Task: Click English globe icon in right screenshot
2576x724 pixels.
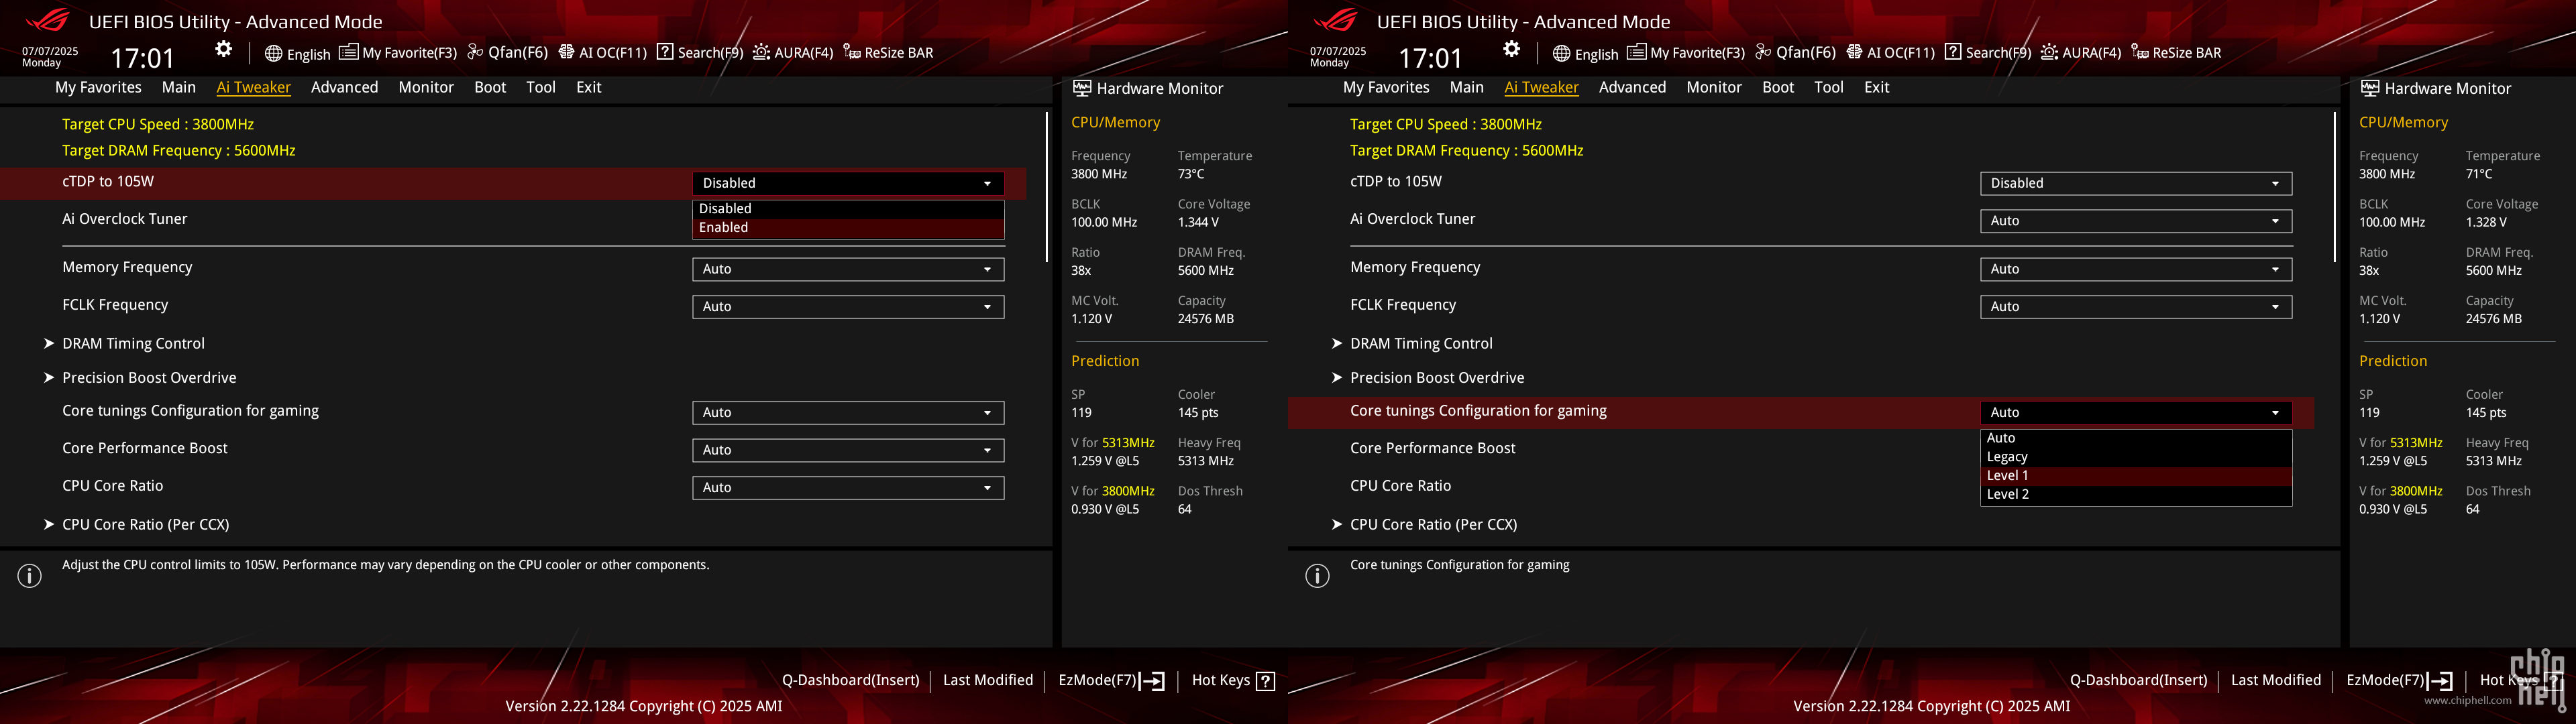Action: point(1561,53)
